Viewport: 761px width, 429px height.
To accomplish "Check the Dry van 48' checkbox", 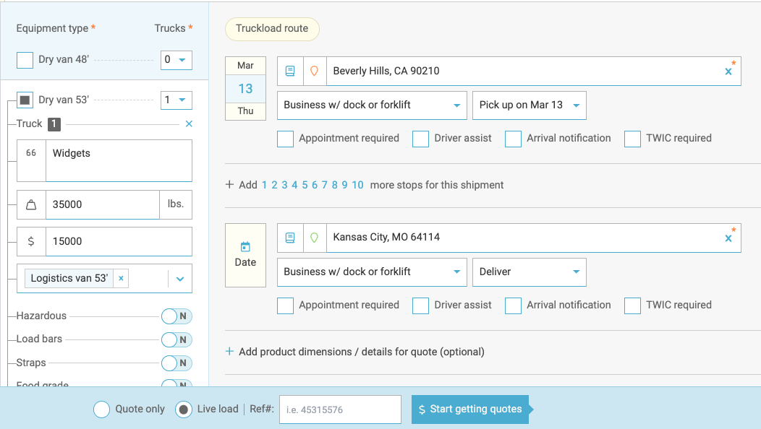I will tap(25, 60).
